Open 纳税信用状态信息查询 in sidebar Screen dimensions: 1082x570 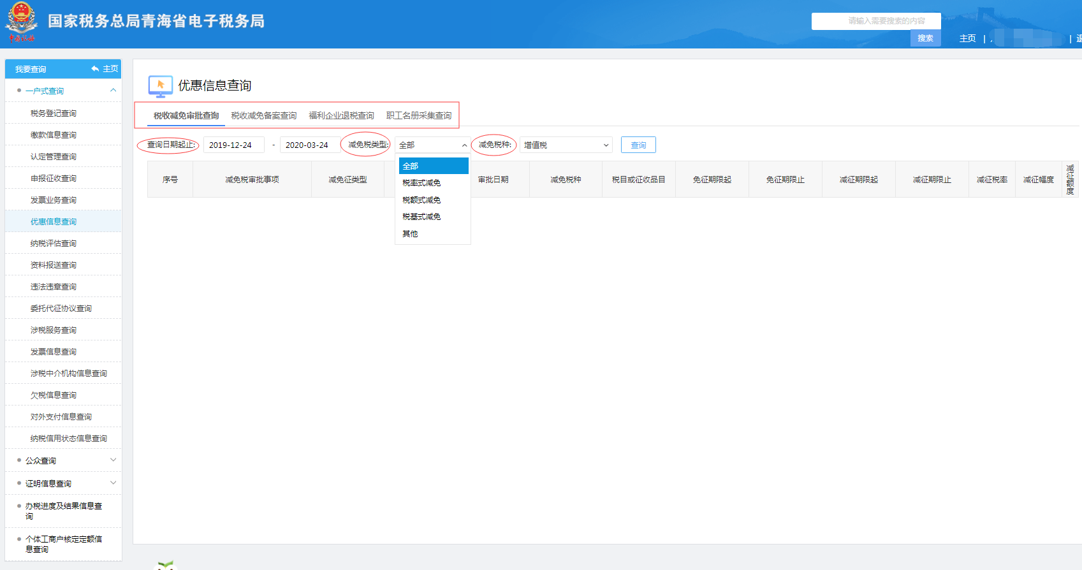click(x=63, y=439)
